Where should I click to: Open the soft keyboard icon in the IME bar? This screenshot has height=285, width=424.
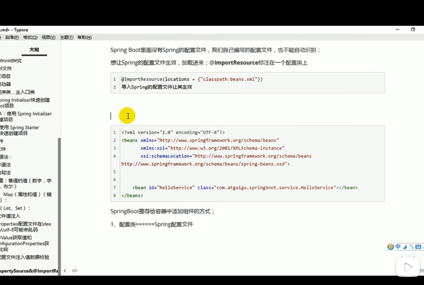418,247
